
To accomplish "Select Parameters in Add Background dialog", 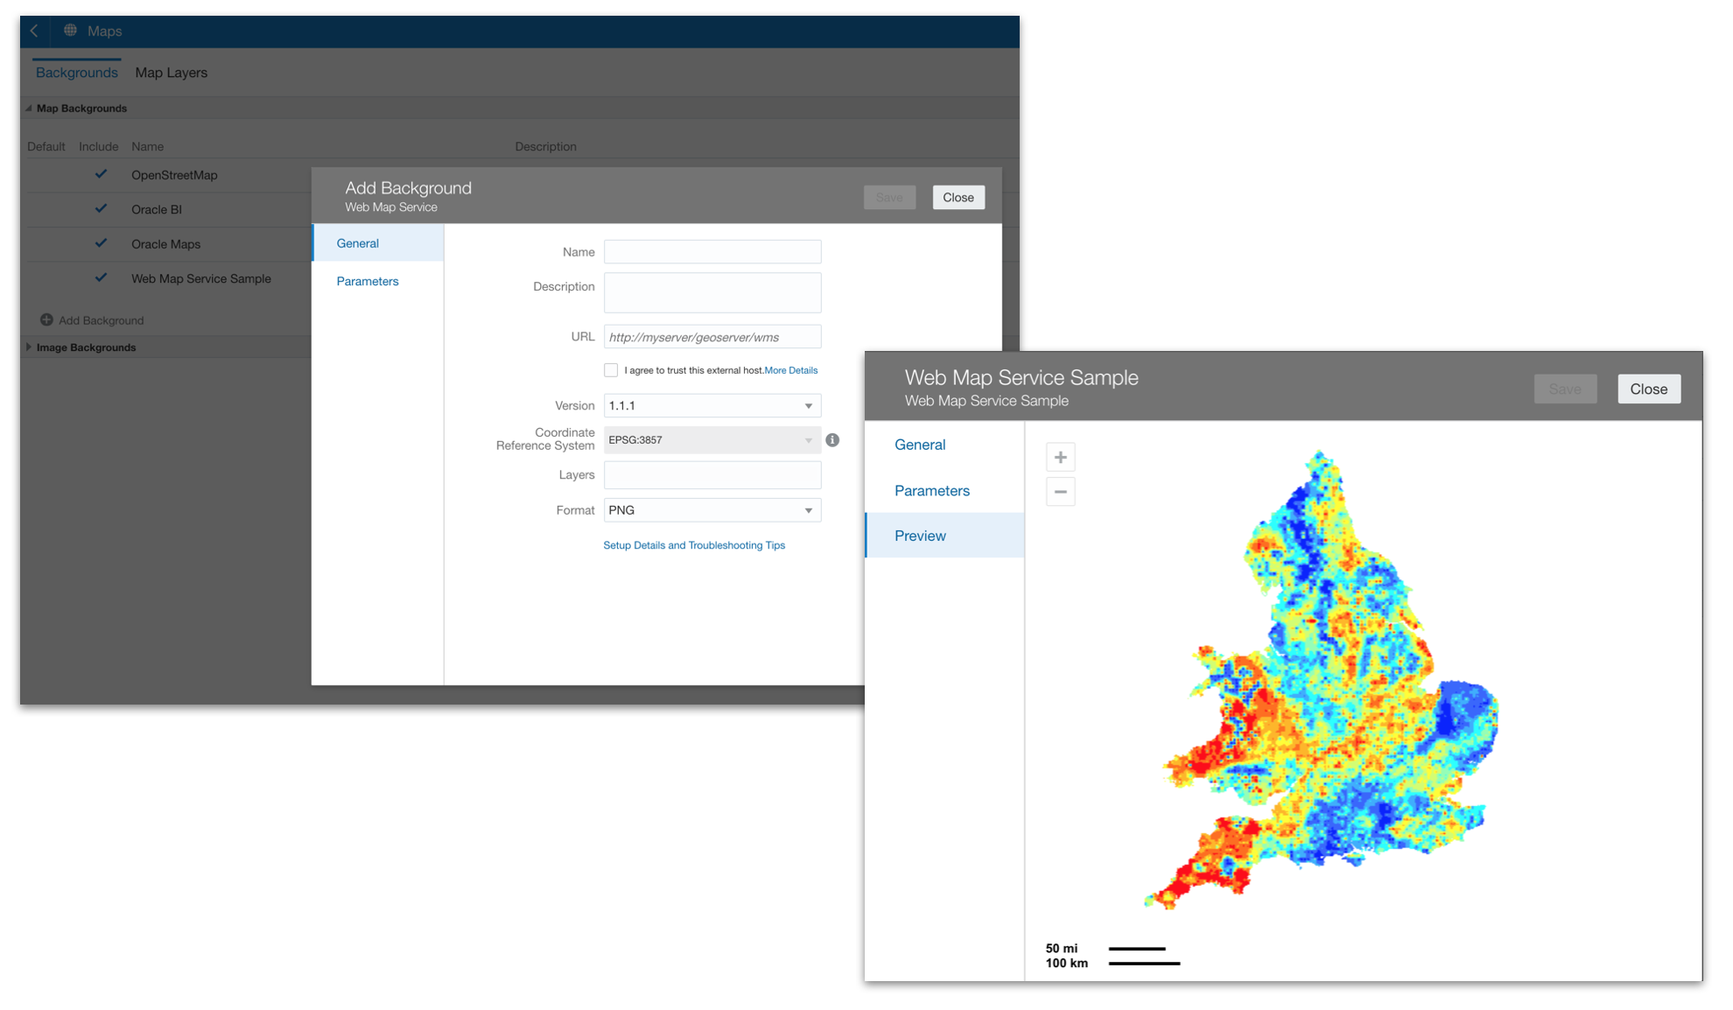I will pos(367,281).
